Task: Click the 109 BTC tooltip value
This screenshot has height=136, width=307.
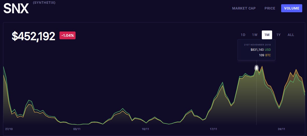Action: tap(265, 55)
